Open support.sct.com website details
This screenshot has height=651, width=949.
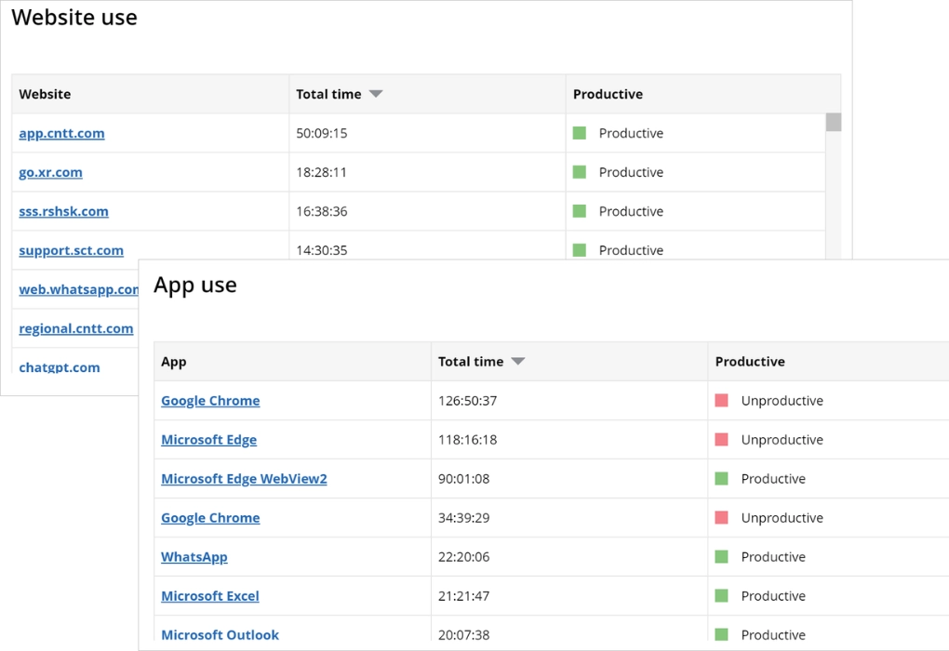[71, 250]
